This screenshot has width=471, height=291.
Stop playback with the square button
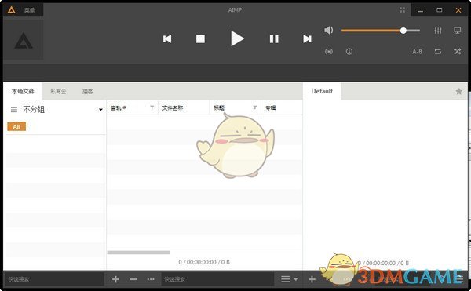pyautogui.click(x=200, y=38)
